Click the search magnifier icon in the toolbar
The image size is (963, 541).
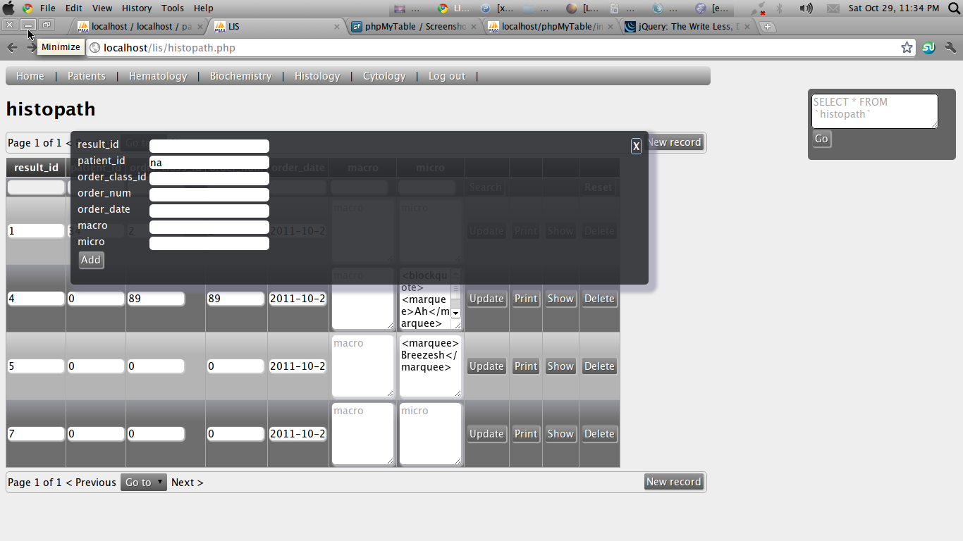(x=948, y=47)
